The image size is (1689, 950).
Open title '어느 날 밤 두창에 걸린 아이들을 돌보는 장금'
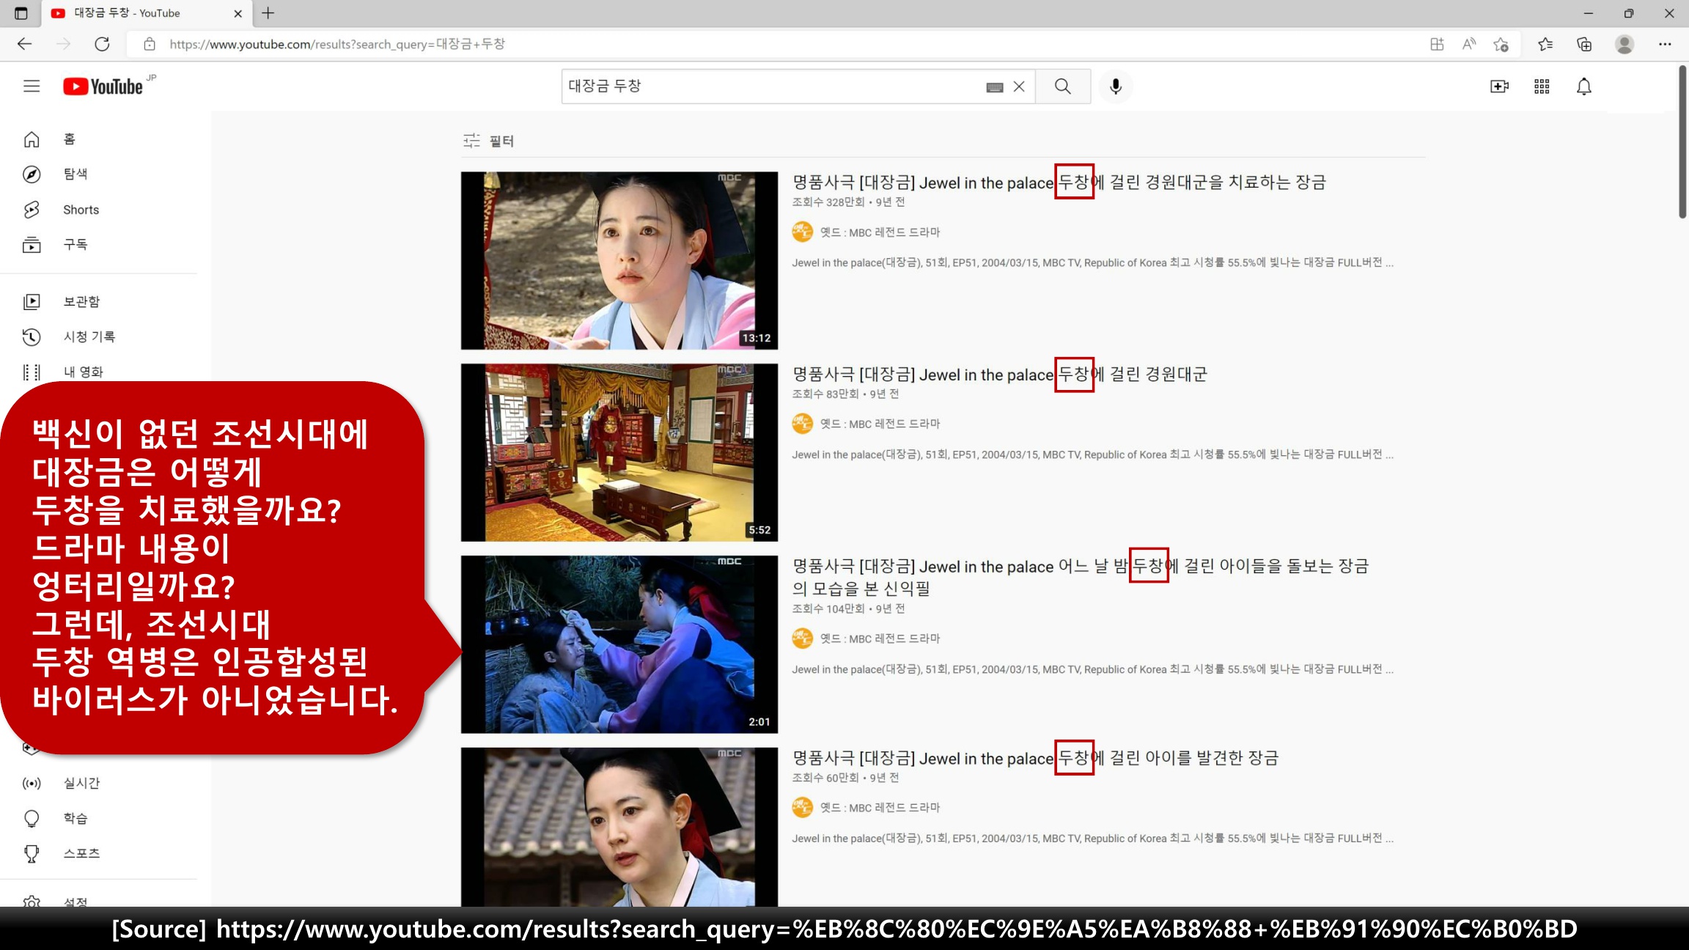[1081, 577]
